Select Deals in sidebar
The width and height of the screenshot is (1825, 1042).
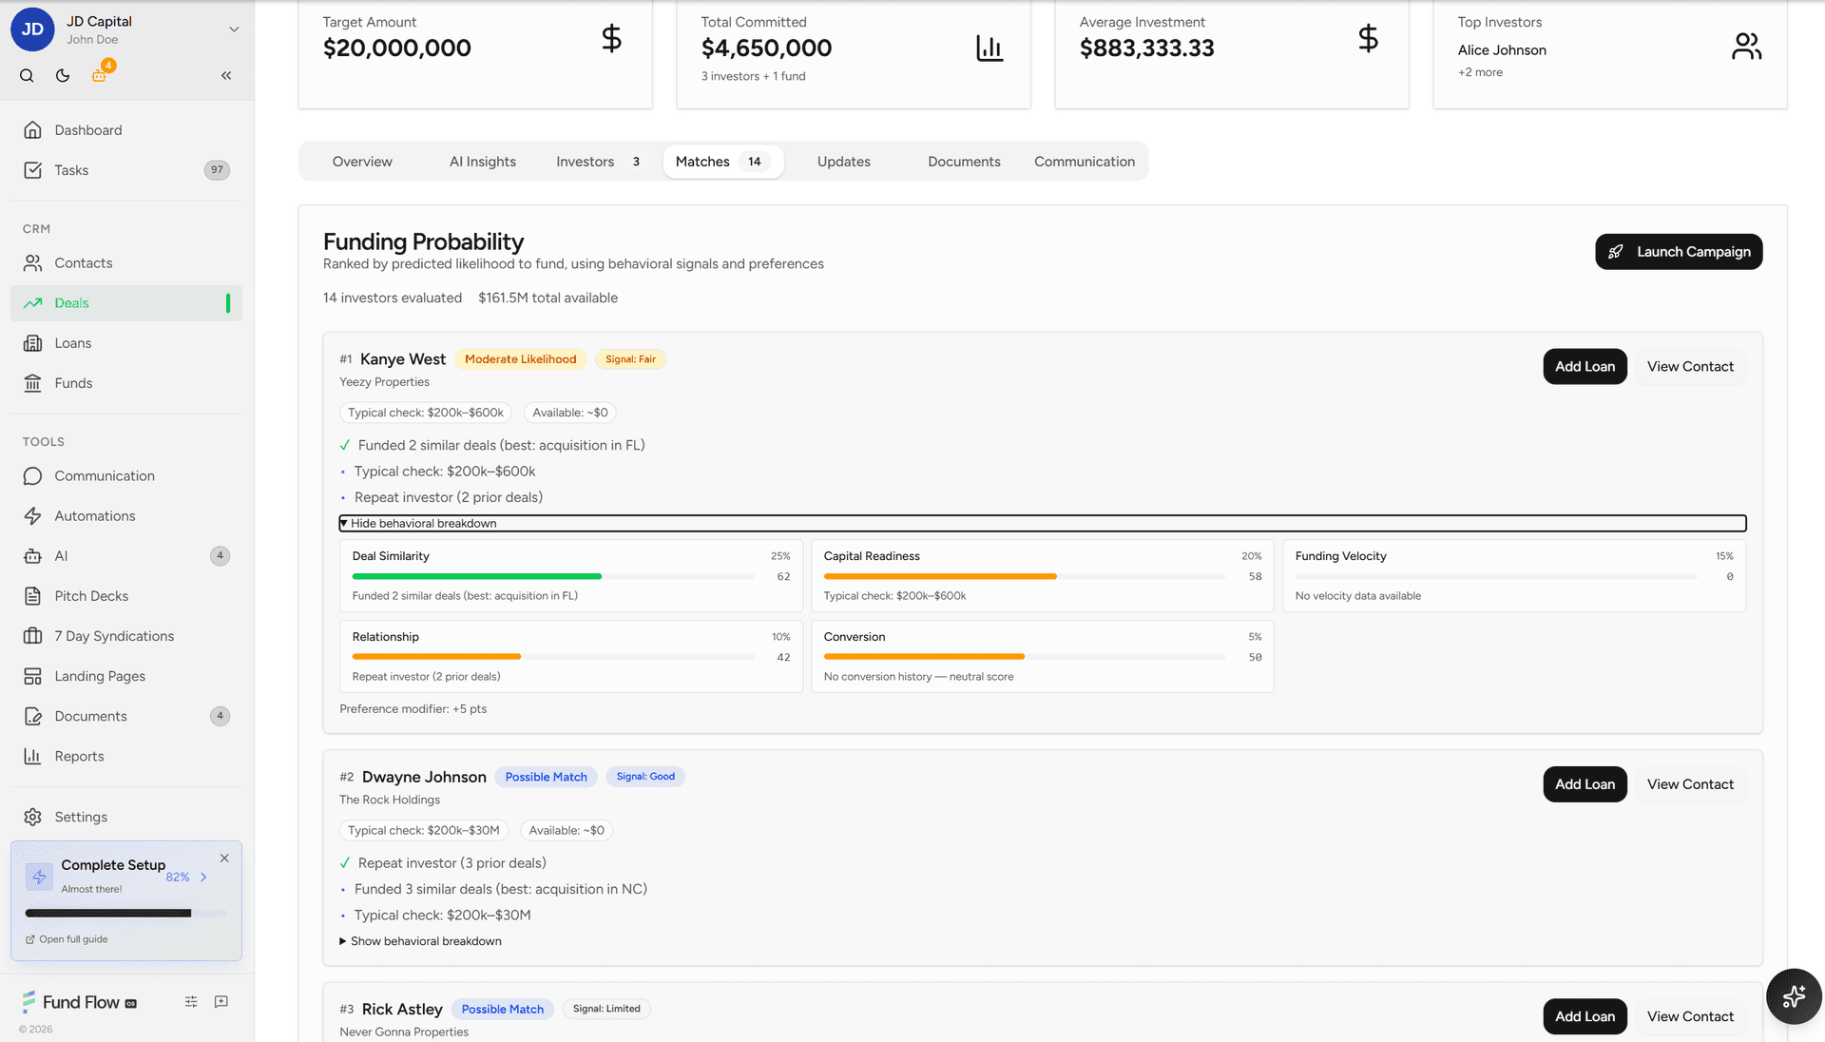[x=126, y=303]
